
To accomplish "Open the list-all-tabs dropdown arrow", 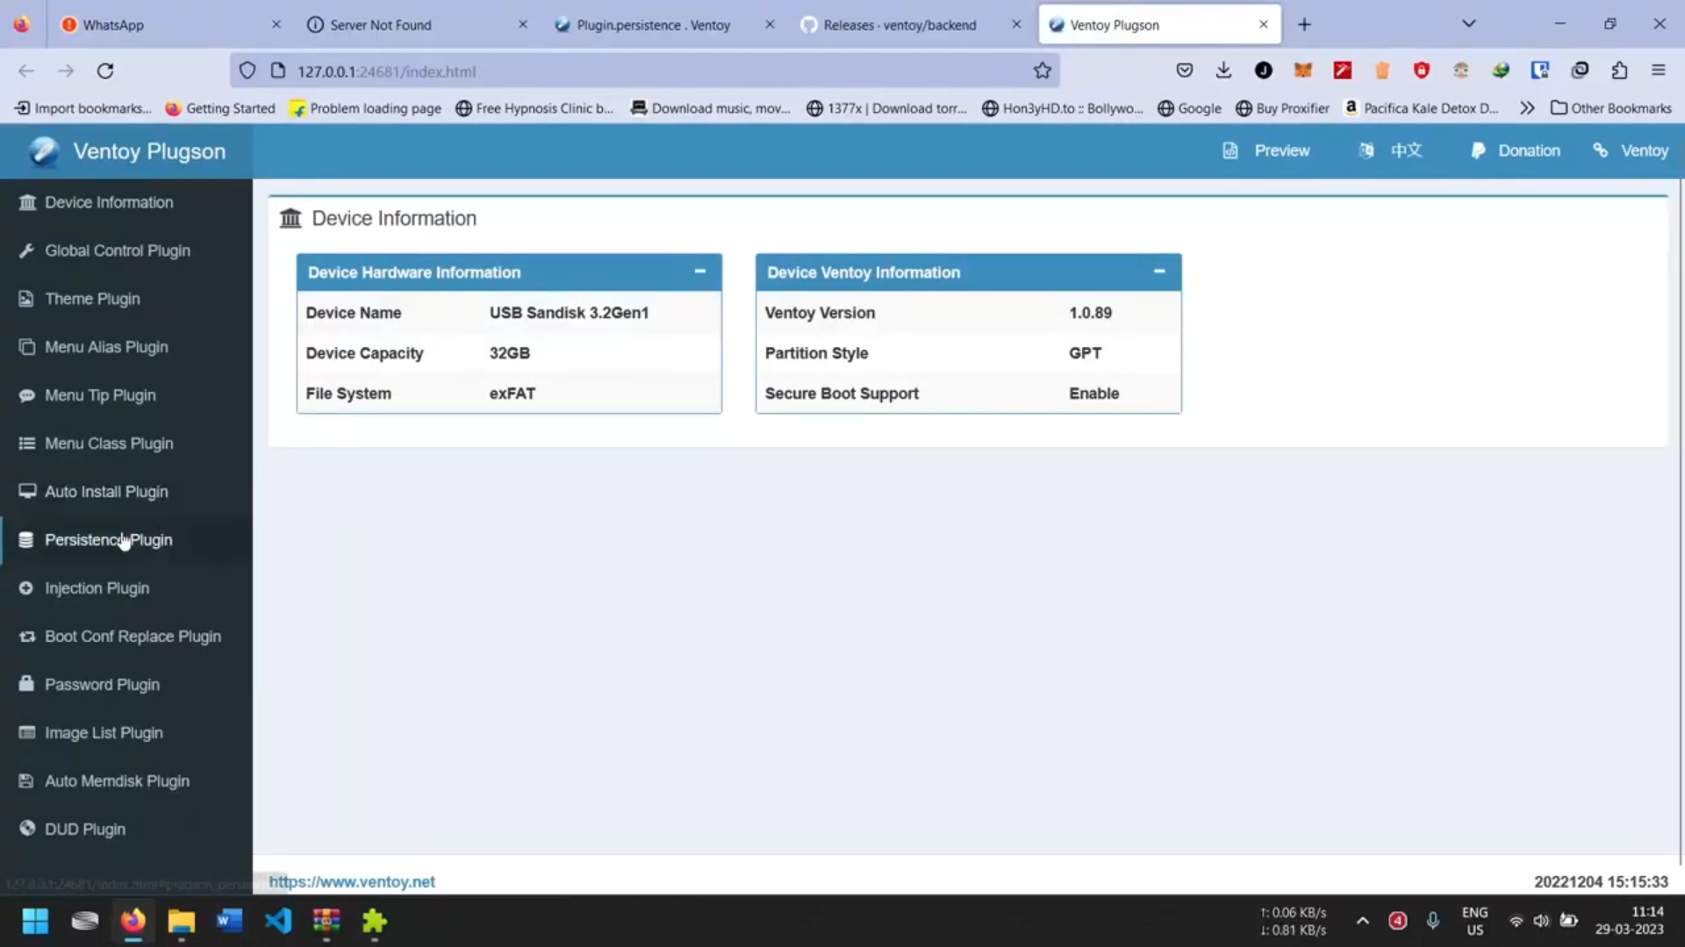I will (1468, 24).
